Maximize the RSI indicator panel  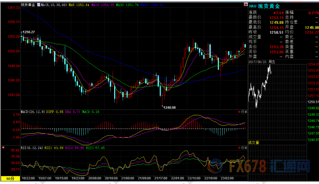[x=243, y=148]
